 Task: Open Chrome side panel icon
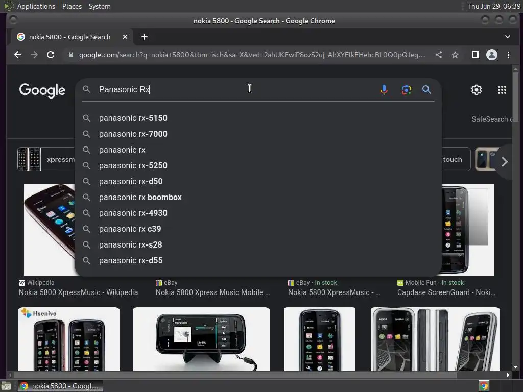(x=476, y=55)
